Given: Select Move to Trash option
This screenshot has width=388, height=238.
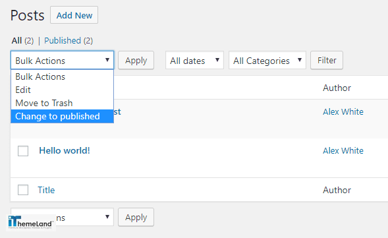Looking at the screenshot, I should pos(62,103).
